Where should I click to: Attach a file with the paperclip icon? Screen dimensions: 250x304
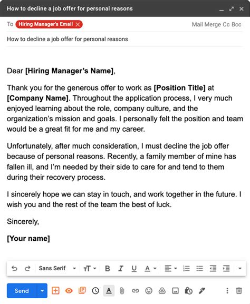pos(122,291)
